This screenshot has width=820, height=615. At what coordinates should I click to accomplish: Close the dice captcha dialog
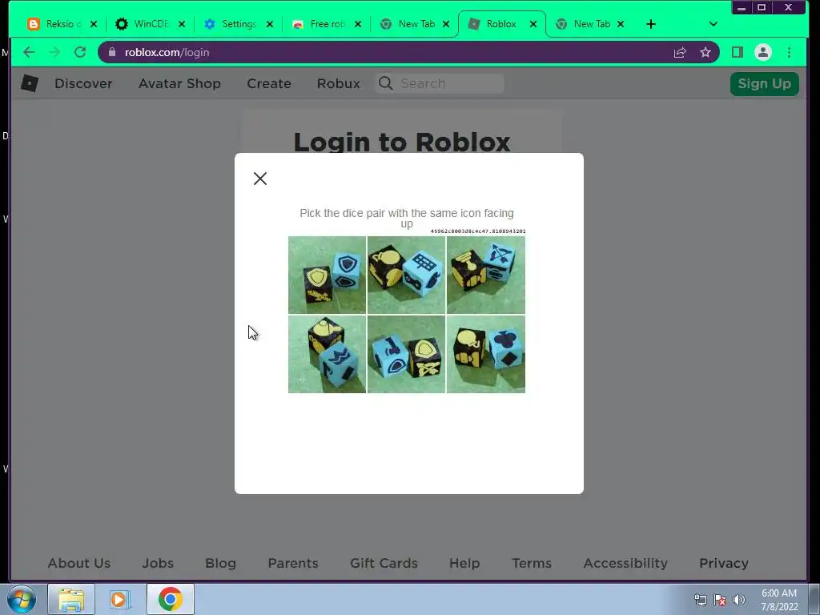point(260,179)
